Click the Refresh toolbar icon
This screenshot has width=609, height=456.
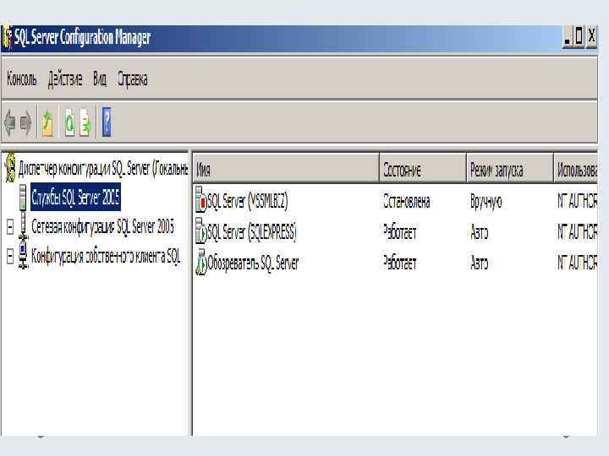(x=69, y=123)
